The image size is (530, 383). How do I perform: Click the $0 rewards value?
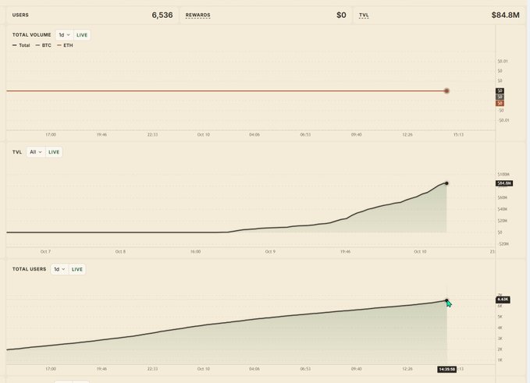(x=341, y=15)
